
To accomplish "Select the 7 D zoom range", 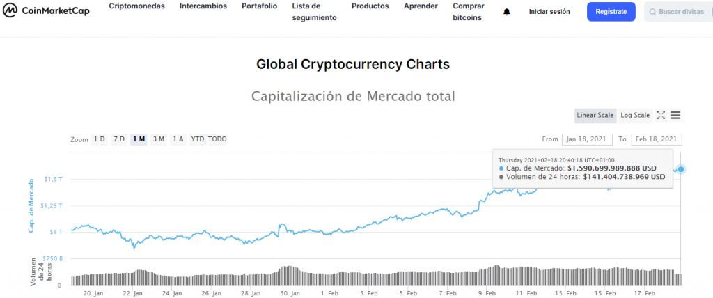I will pos(119,139).
